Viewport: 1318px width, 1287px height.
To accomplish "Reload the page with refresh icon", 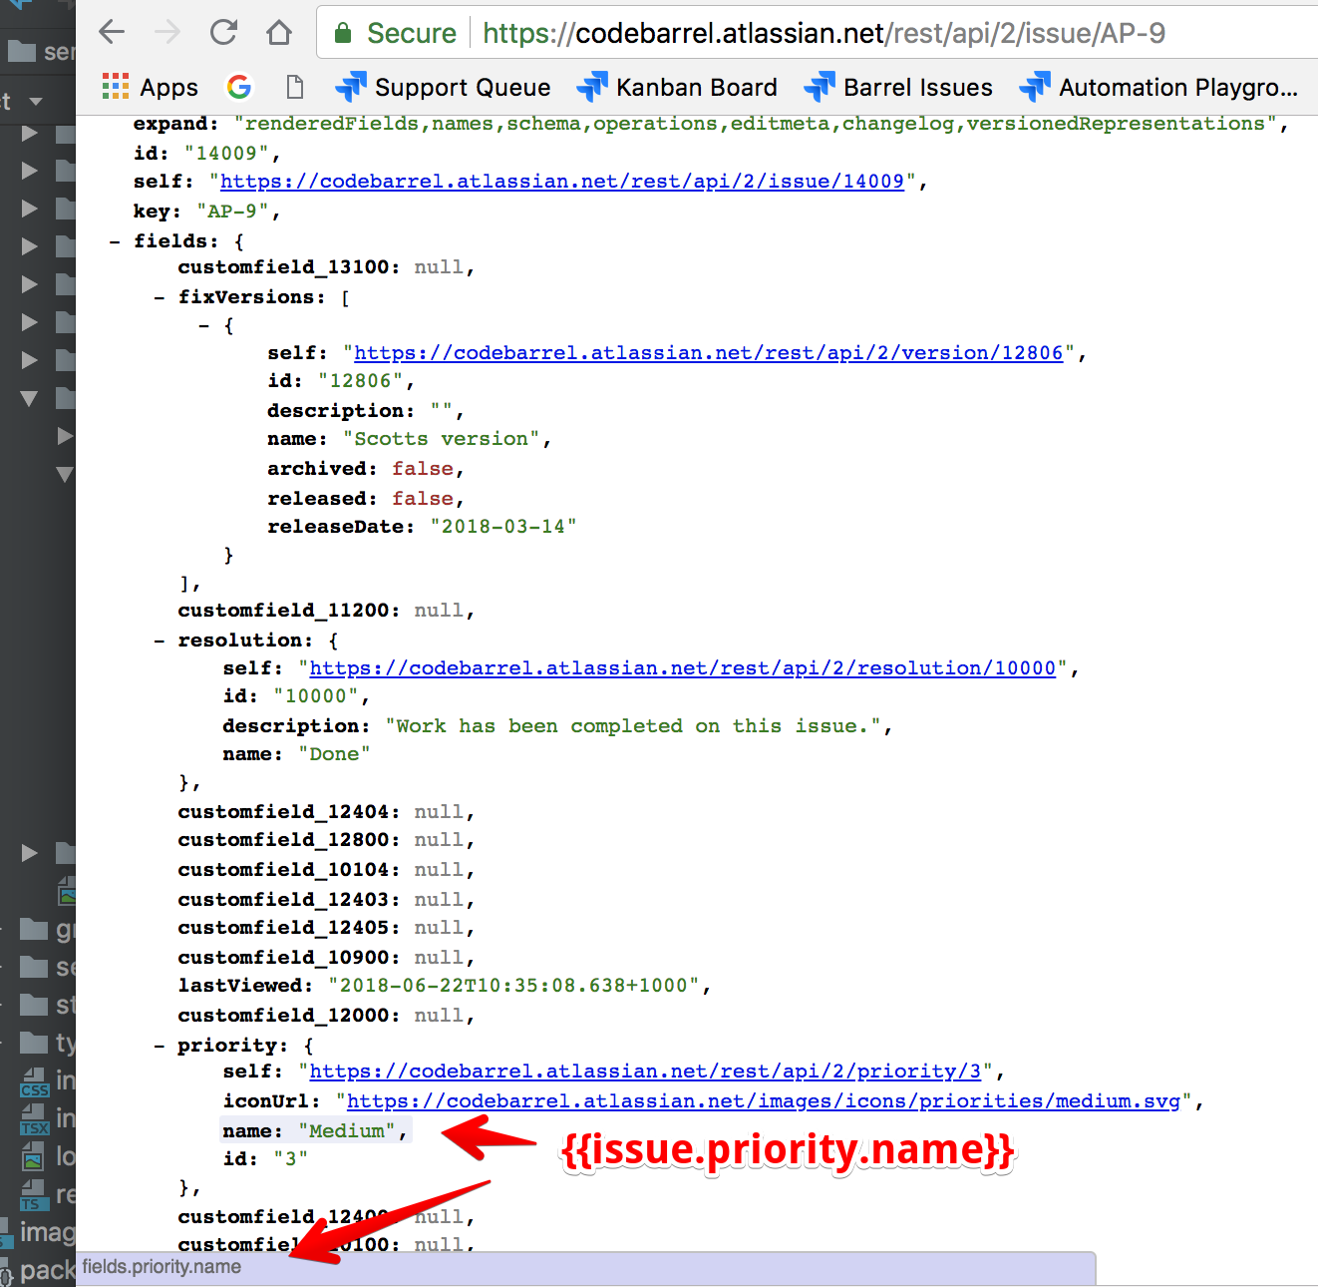I will (x=223, y=33).
